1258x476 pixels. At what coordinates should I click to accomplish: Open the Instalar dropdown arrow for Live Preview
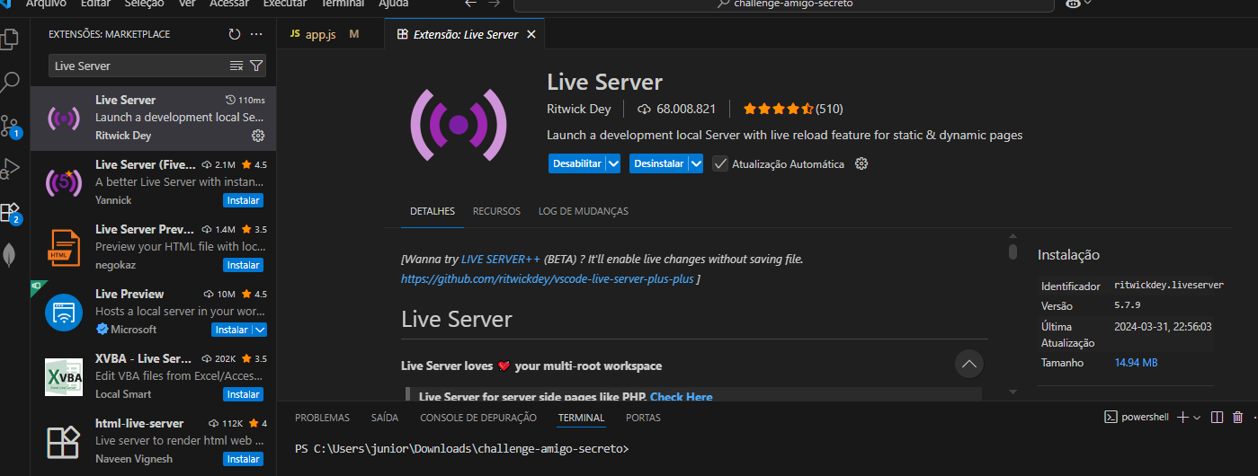point(261,330)
